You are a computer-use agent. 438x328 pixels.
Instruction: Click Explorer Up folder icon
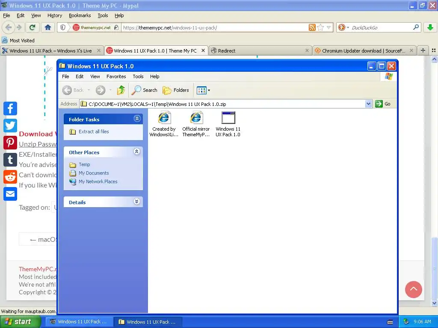point(121,90)
